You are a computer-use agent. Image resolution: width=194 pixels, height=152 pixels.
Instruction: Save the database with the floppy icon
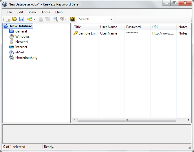coord(21,19)
